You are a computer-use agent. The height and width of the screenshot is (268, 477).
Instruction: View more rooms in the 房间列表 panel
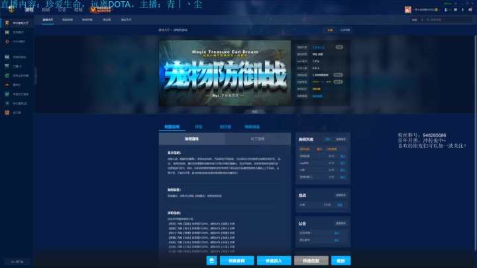pos(341,139)
